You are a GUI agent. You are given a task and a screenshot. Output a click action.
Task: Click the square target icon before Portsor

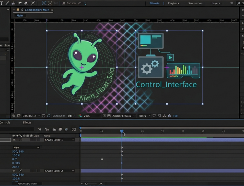tap(63, 3)
